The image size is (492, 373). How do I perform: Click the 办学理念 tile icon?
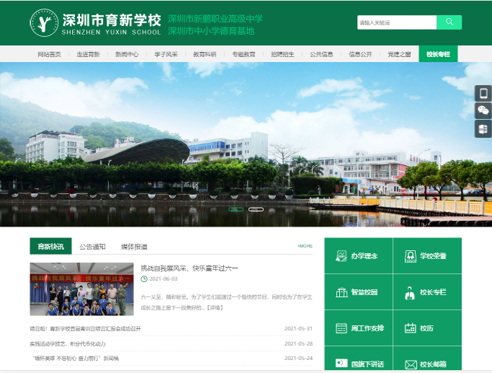click(x=341, y=256)
